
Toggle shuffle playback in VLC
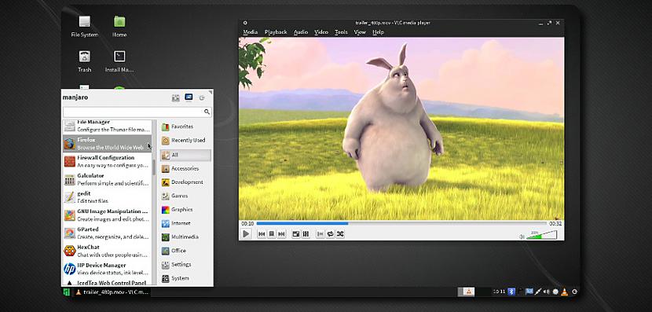340,234
